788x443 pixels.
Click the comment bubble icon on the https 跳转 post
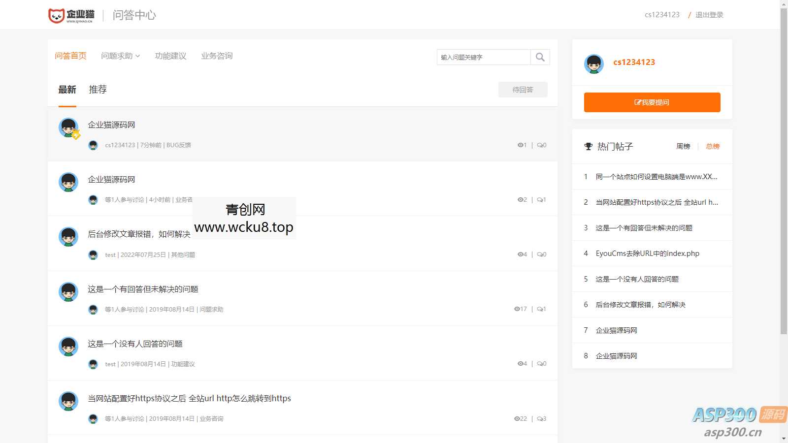[539, 419]
